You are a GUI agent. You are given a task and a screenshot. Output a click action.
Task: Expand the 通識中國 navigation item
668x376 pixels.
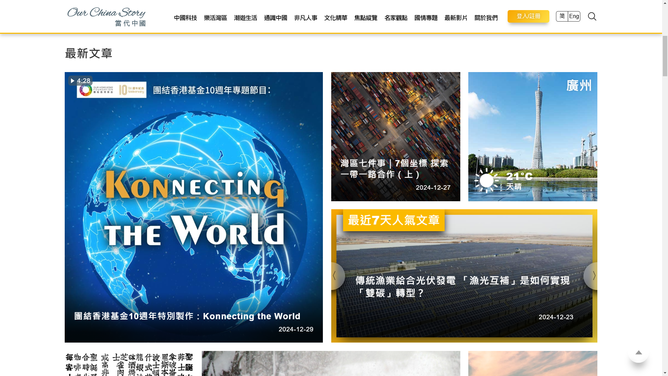coord(276,18)
